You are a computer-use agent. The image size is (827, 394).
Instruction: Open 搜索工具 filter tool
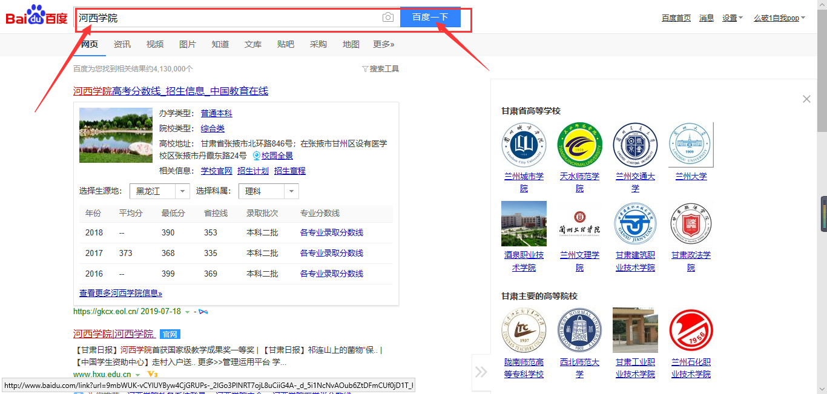(x=381, y=69)
